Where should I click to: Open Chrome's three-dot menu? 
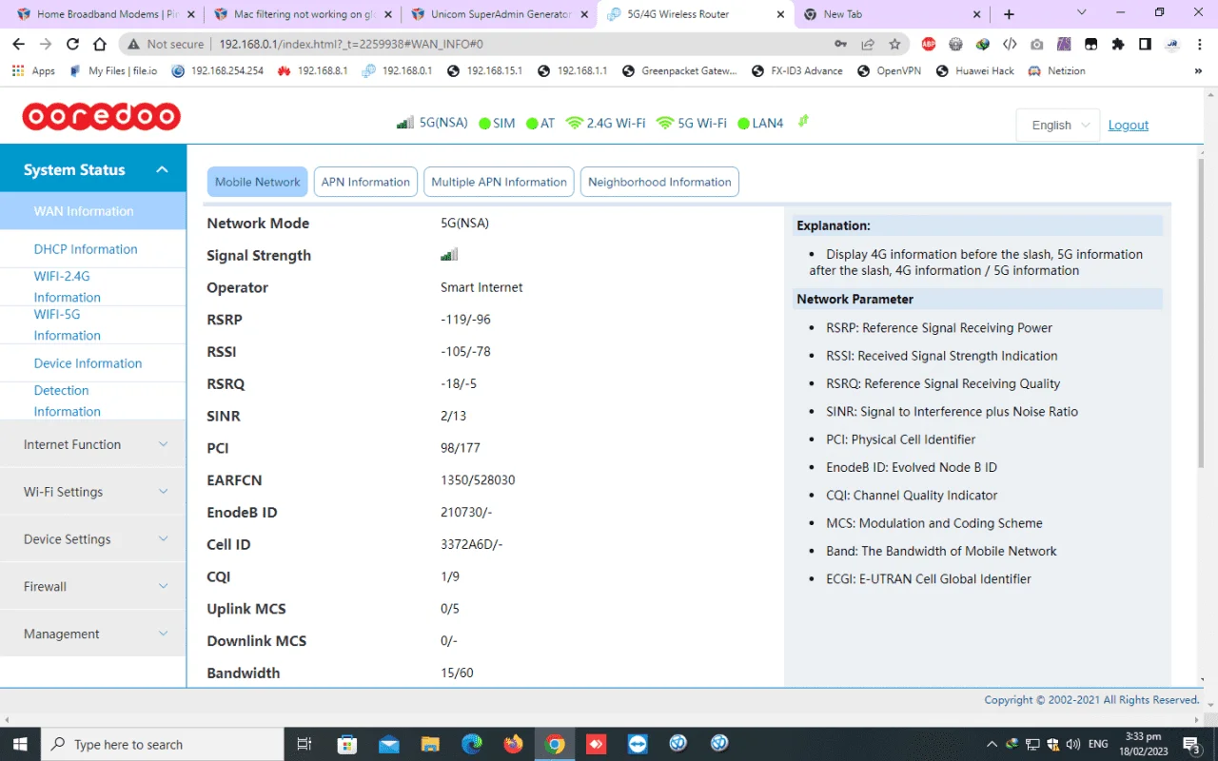(x=1199, y=44)
